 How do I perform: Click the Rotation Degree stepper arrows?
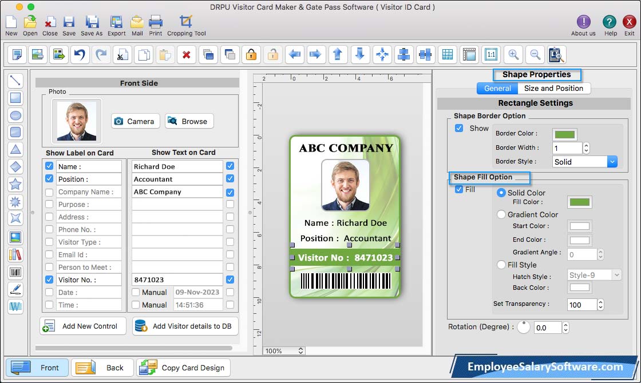tap(566, 328)
